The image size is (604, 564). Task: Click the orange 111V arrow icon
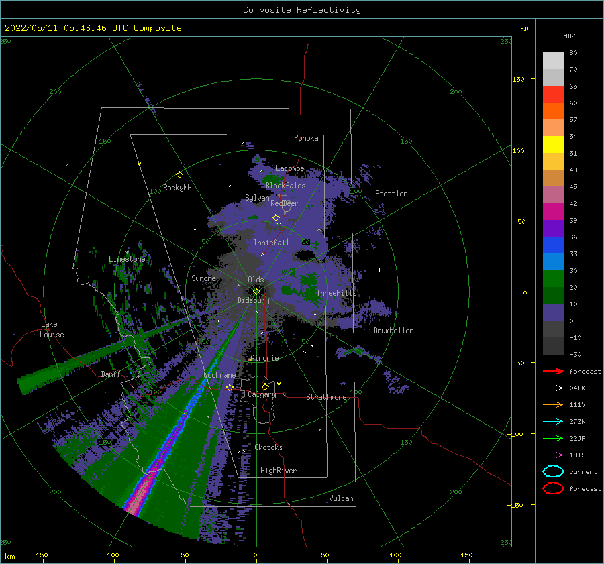(553, 404)
